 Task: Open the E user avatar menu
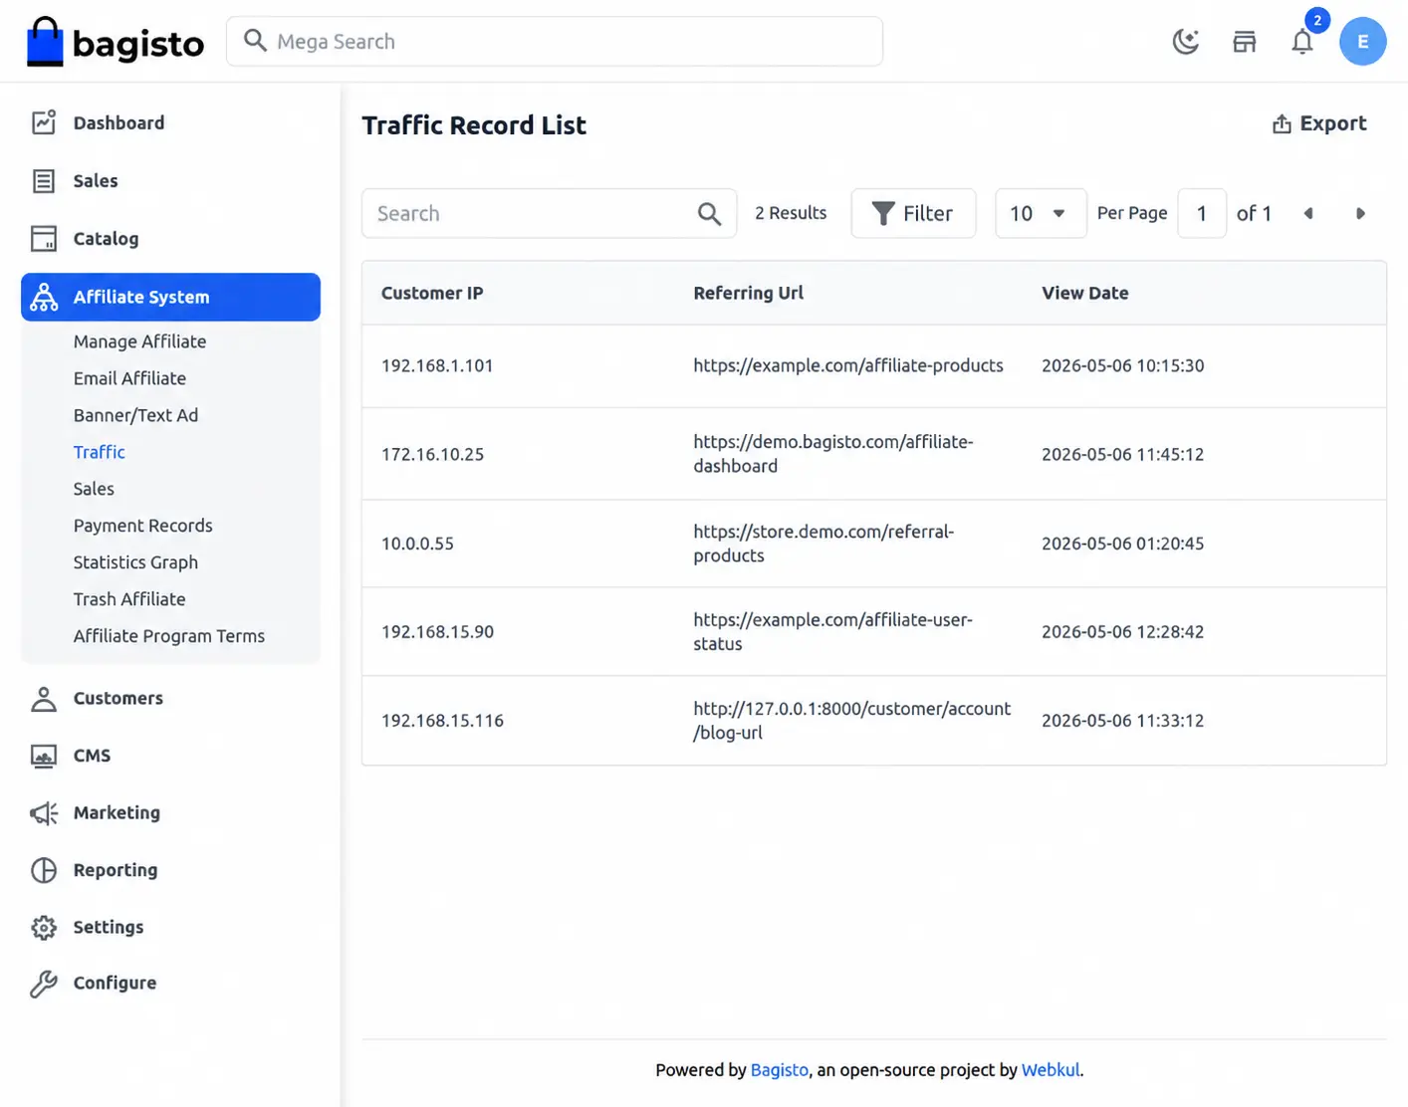pyautogui.click(x=1362, y=42)
